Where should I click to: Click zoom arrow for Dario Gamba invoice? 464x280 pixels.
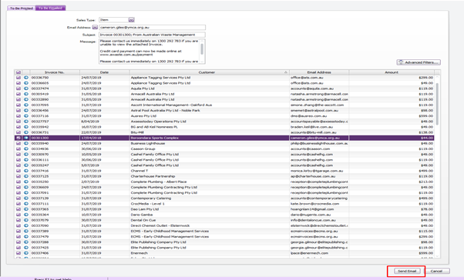pyautogui.click(x=26, y=215)
